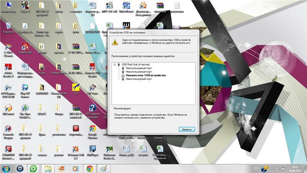Select the Crysis 3 desktop shortcut
Image resolution: width=307 pixels, height=173 pixels.
(x=24, y=6)
